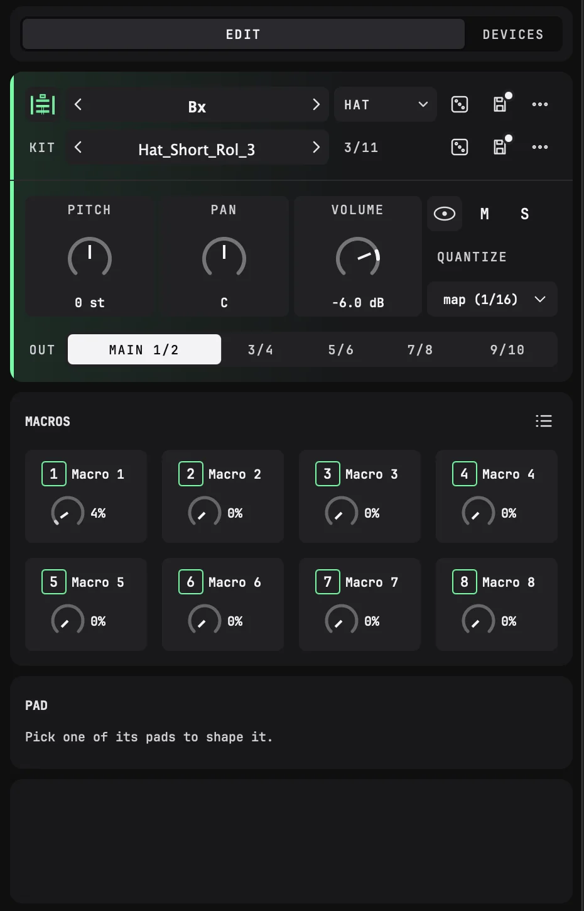Click the Macro 5 label text
Viewport: 584px width, 911px height.
98,582
